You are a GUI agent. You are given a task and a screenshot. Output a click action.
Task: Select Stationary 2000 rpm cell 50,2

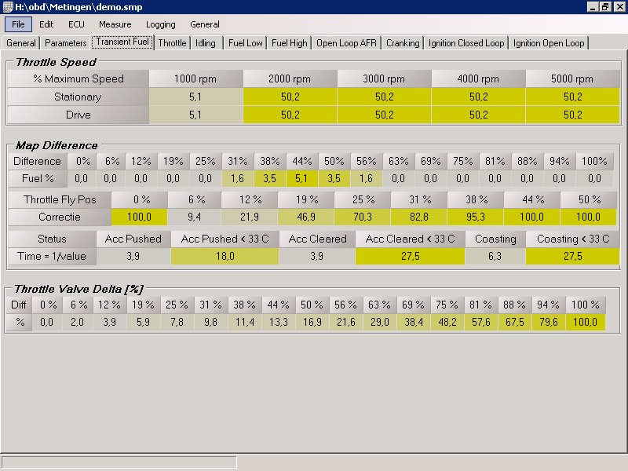click(x=290, y=97)
